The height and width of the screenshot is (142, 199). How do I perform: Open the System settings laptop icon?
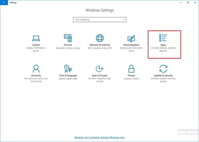(x=36, y=38)
